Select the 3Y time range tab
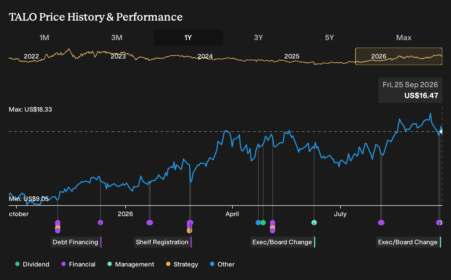 pos(258,38)
